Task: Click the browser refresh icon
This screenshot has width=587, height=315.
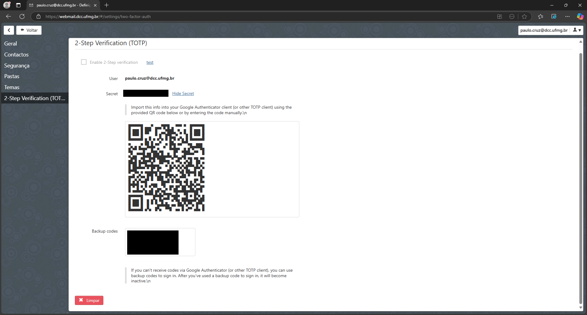Action: pos(22,16)
